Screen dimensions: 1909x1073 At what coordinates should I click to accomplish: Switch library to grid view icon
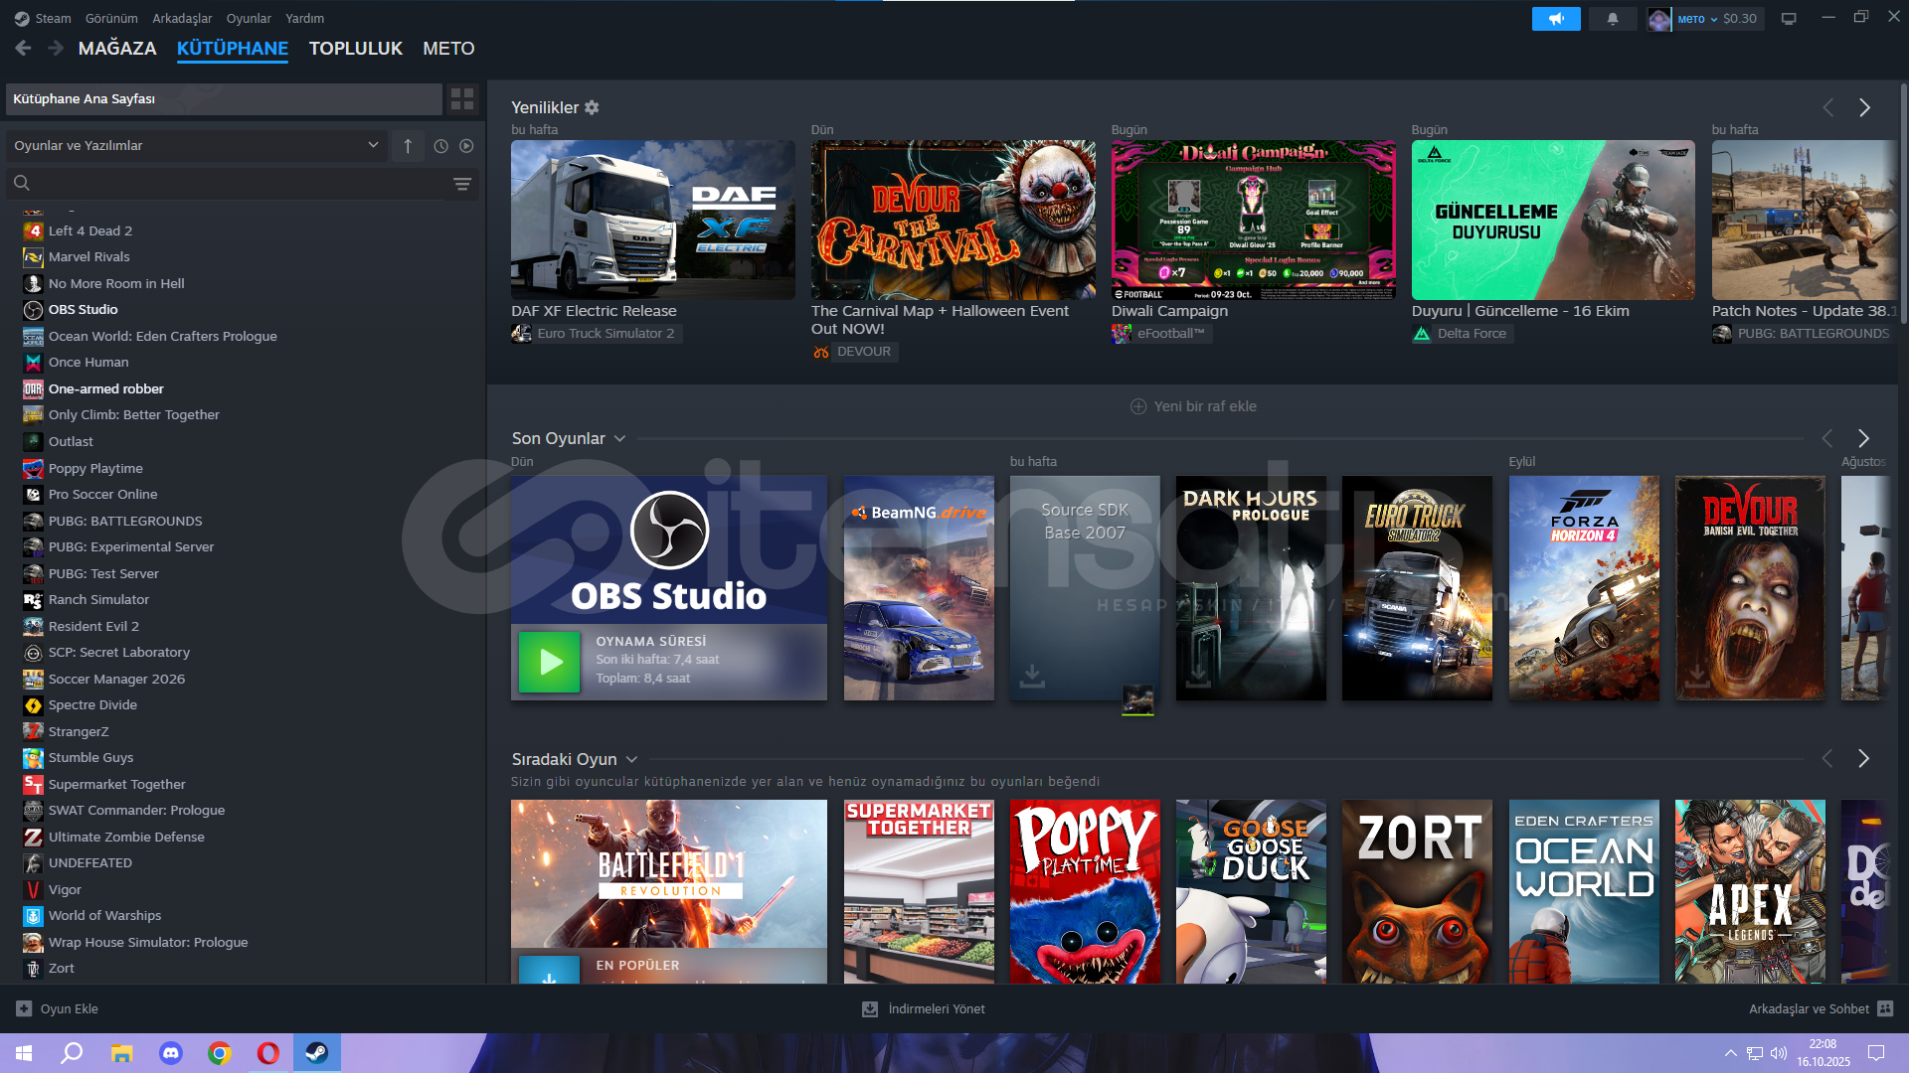(x=462, y=98)
